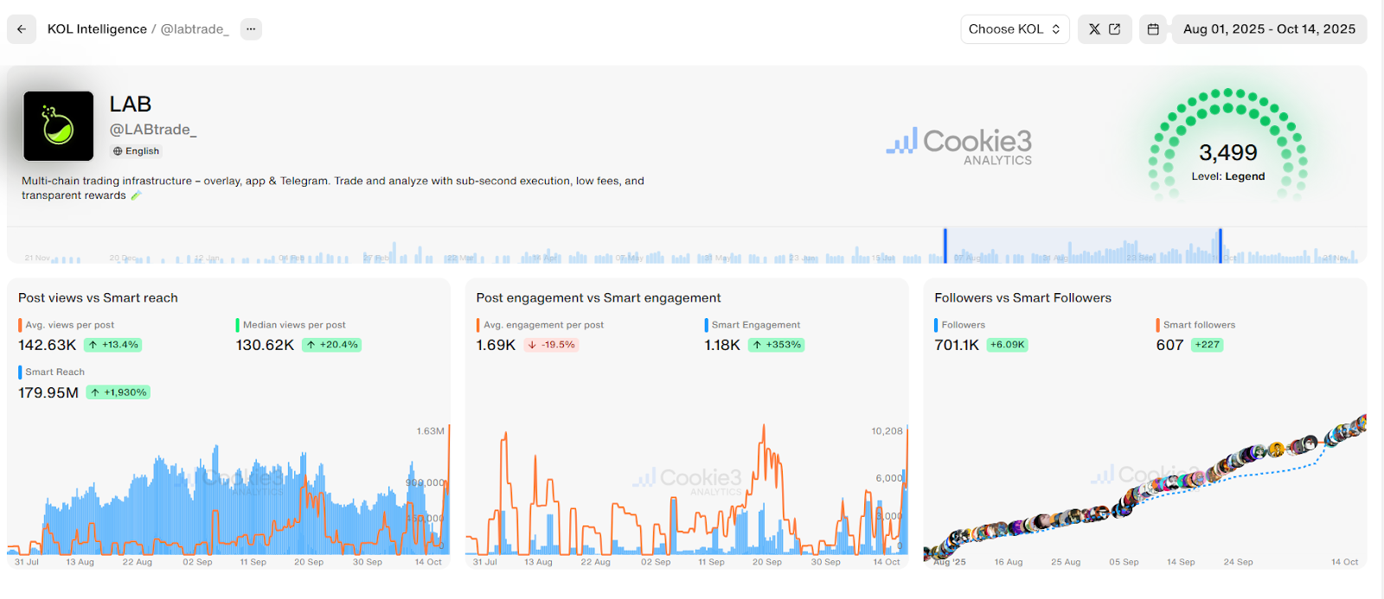Click the +227 smart followers badge

point(1207,345)
